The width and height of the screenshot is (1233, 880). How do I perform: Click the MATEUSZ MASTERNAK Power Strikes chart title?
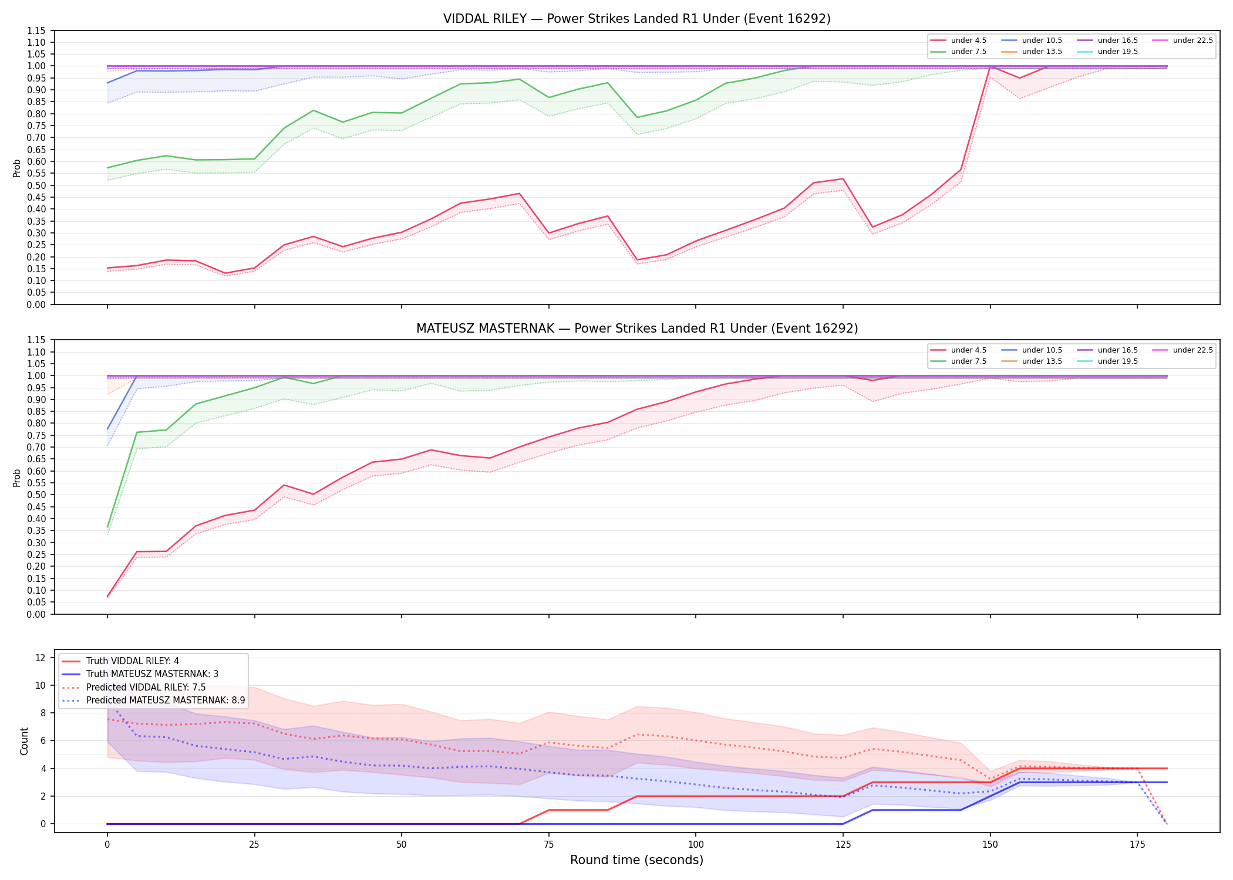coord(637,329)
